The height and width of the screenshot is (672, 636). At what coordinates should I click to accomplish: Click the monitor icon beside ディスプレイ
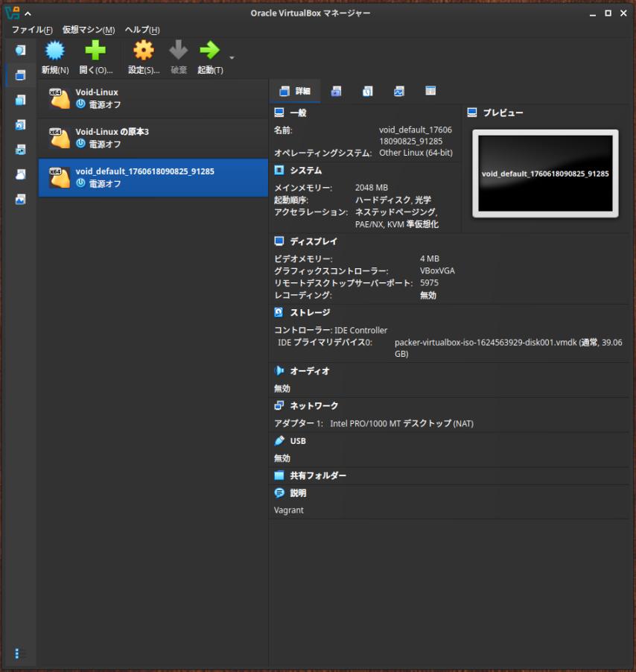point(279,241)
